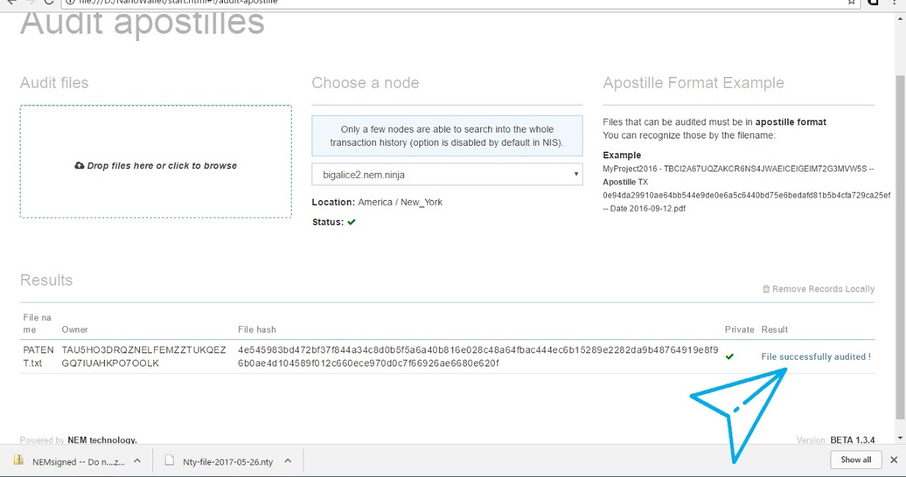This screenshot has height=477, width=906.
Task: Click the trash icon beside Remove Records Locally
Action: tap(766, 289)
